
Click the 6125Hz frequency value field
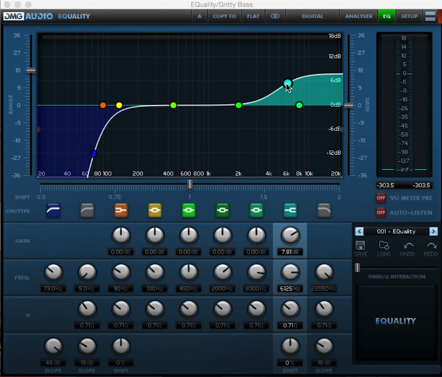click(x=290, y=289)
